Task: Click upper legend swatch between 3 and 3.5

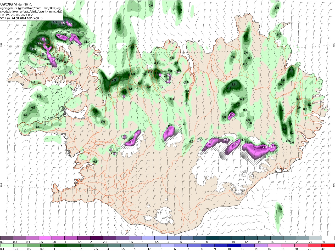Action: point(122,238)
